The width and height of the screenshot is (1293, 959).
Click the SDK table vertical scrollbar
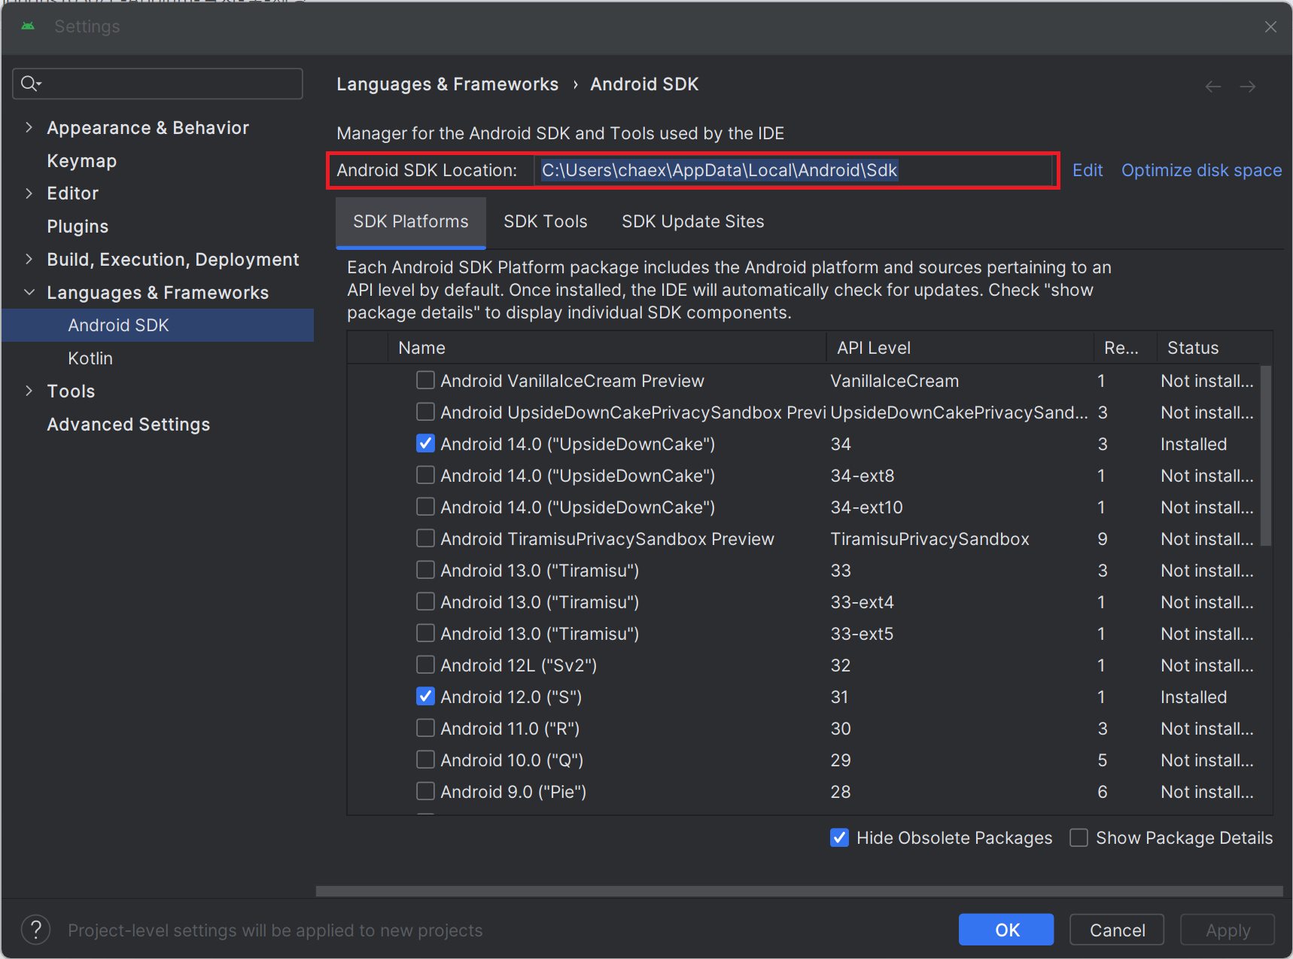click(1266, 456)
